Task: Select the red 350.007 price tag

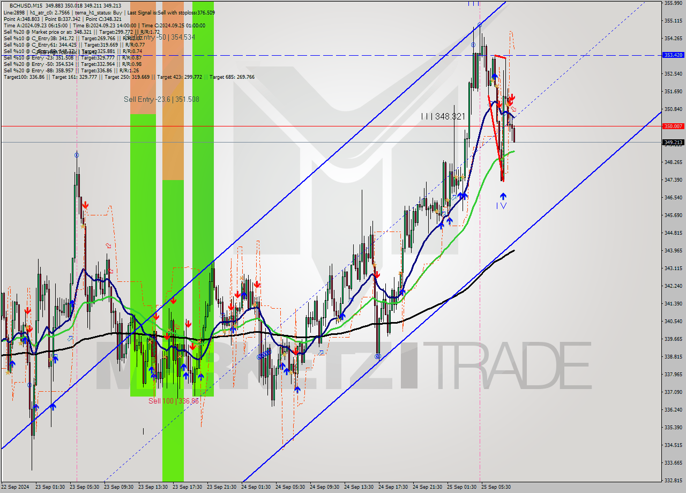Action: pyautogui.click(x=674, y=126)
